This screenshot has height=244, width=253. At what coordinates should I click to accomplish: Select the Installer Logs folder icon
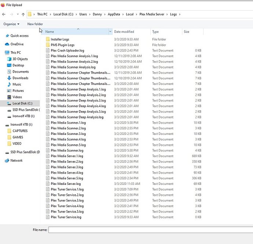coord(48,39)
